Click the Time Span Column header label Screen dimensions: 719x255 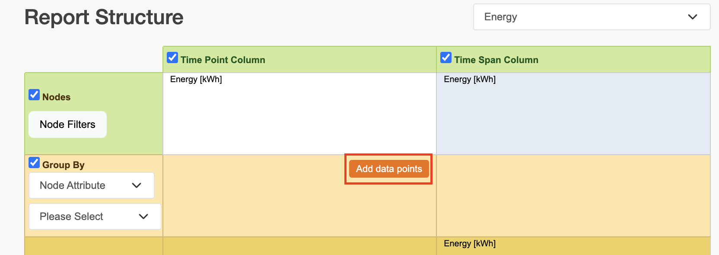point(496,60)
